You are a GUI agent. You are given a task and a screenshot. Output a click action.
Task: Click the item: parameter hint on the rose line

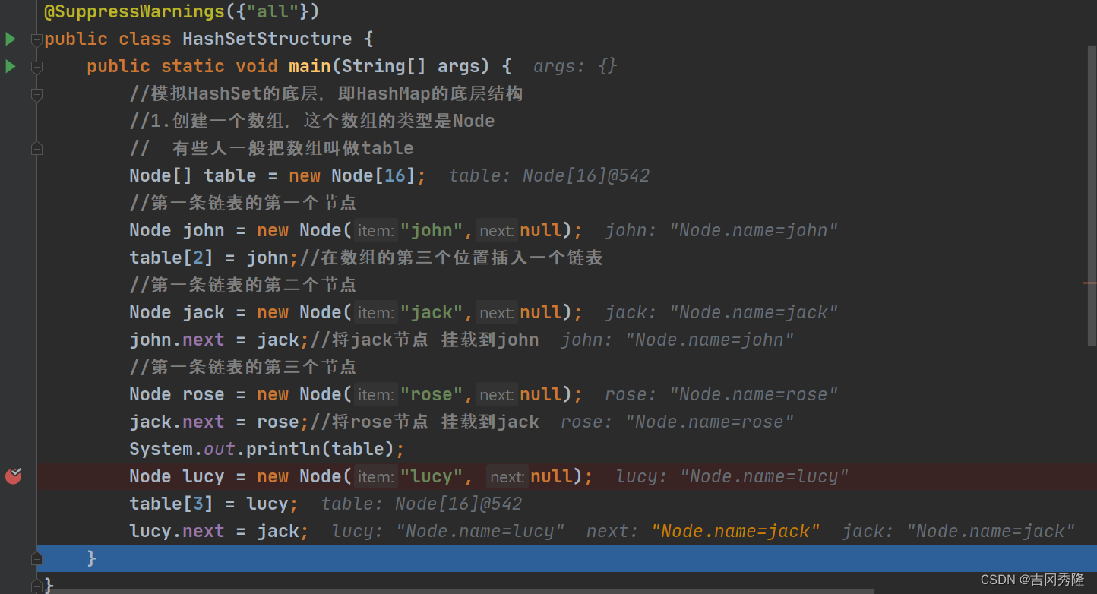375,394
